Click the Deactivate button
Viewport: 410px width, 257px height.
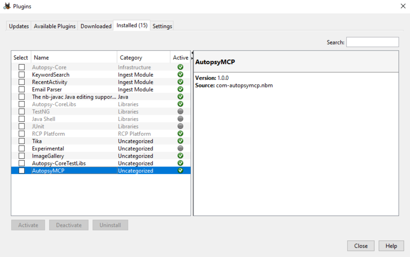69,225
